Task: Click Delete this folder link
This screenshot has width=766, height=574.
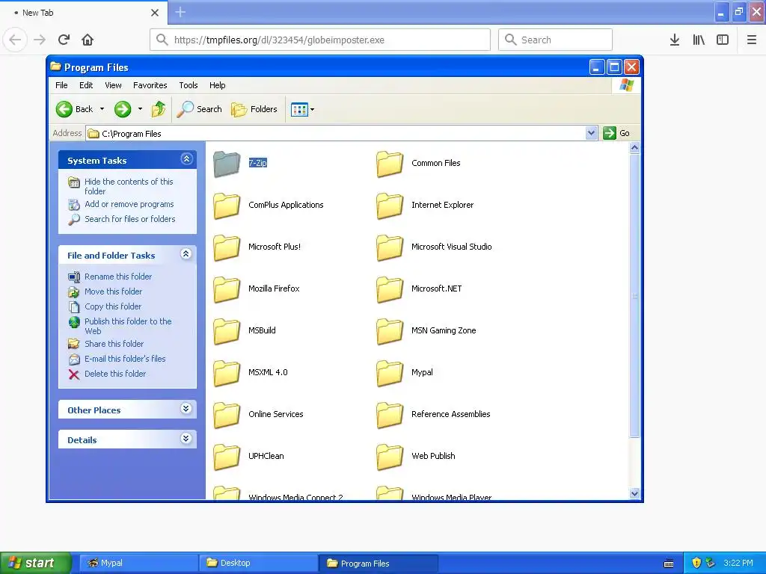Action: (x=114, y=374)
